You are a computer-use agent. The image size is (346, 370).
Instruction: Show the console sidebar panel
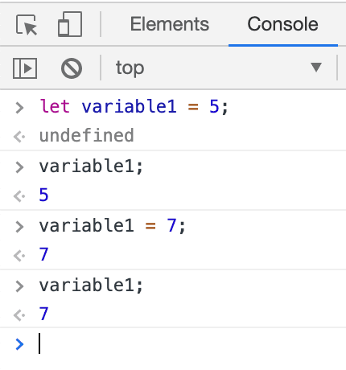tap(25, 68)
